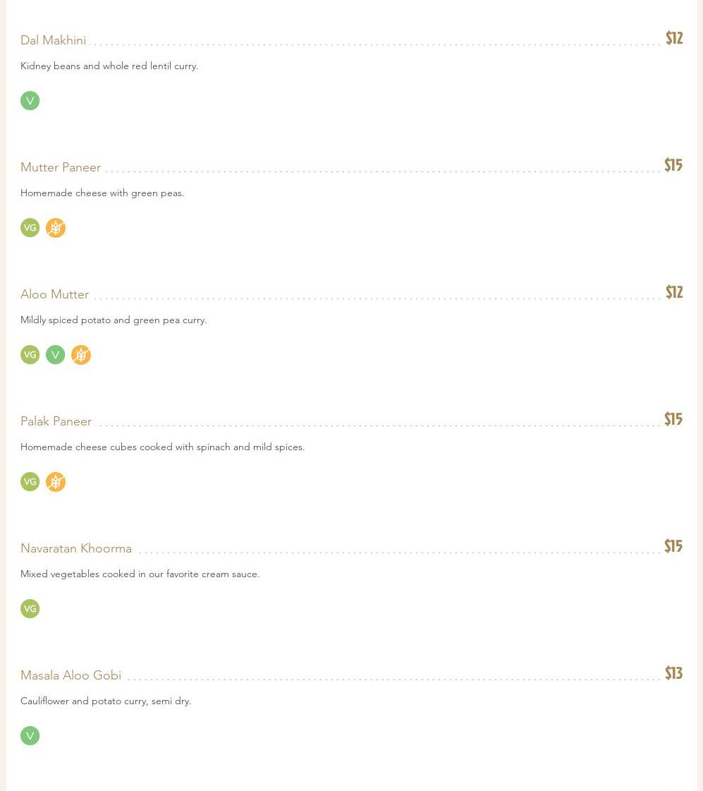
Task: Select the Navaratan Khoorma title
Action: click(x=76, y=548)
